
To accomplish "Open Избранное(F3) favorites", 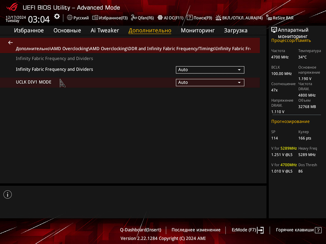I will coord(110,18).
